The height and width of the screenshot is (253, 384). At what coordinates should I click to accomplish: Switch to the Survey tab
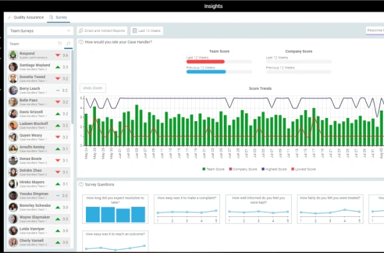(x=59, y=17)
